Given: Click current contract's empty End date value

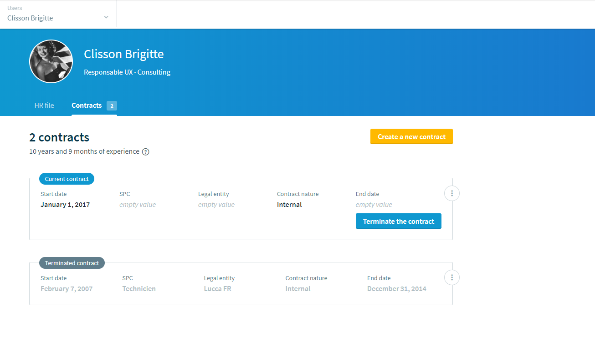Looking at the screenshot, I should [x=374, y=205].
